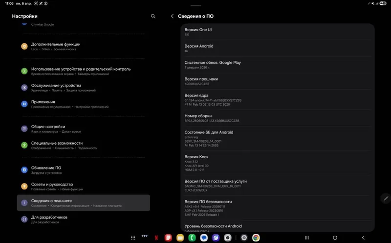Tap the Настройки title

25,16
